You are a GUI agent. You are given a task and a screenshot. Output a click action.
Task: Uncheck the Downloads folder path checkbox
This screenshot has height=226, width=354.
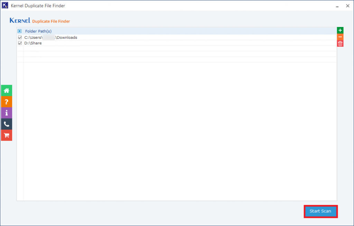20,37
